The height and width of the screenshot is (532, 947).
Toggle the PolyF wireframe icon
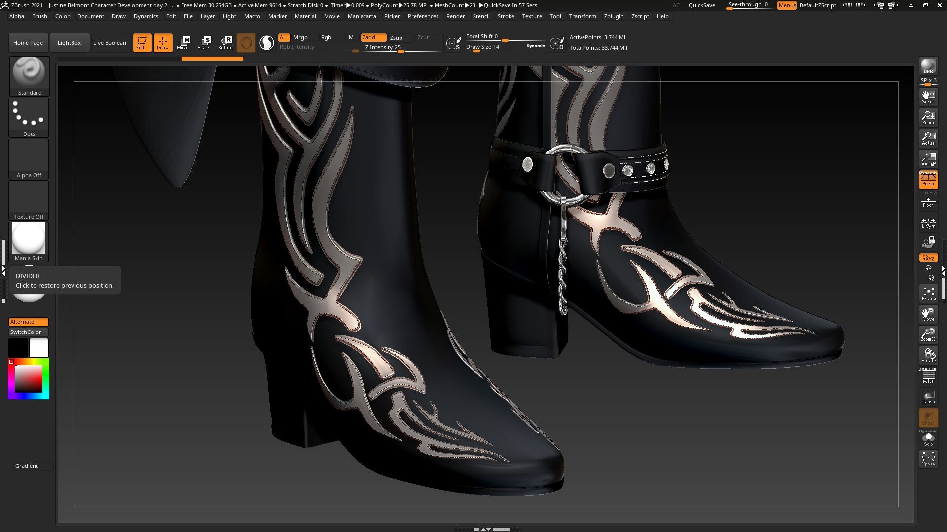[928, 376]
